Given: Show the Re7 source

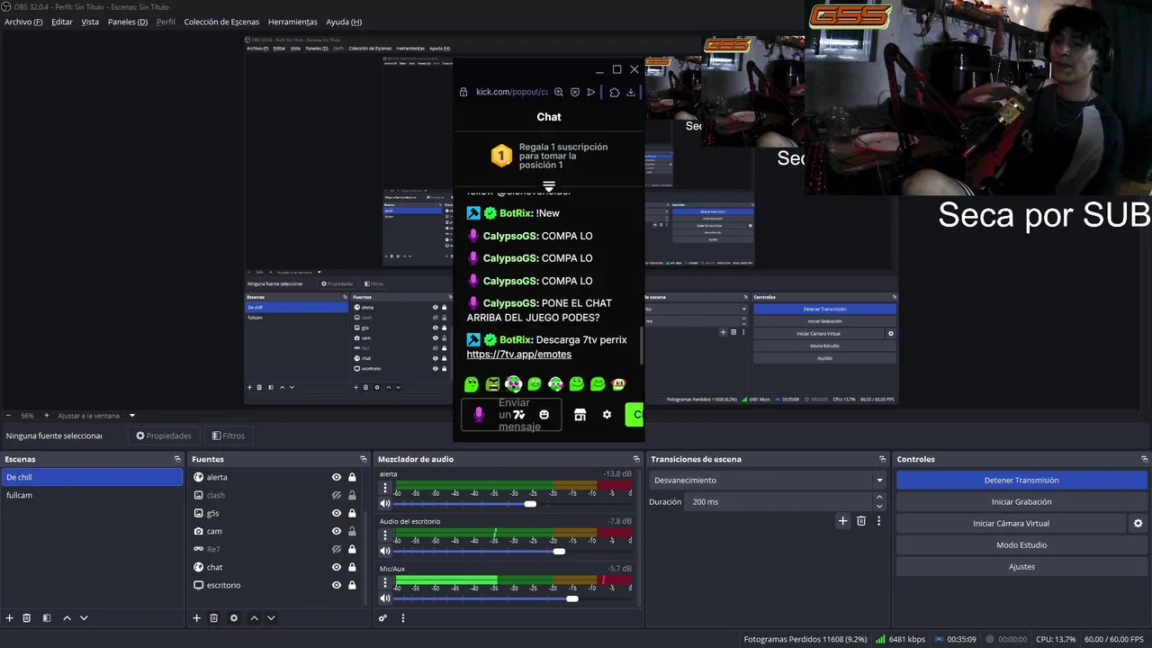Looking at the screenshot, I should click(x=337, y=549).
